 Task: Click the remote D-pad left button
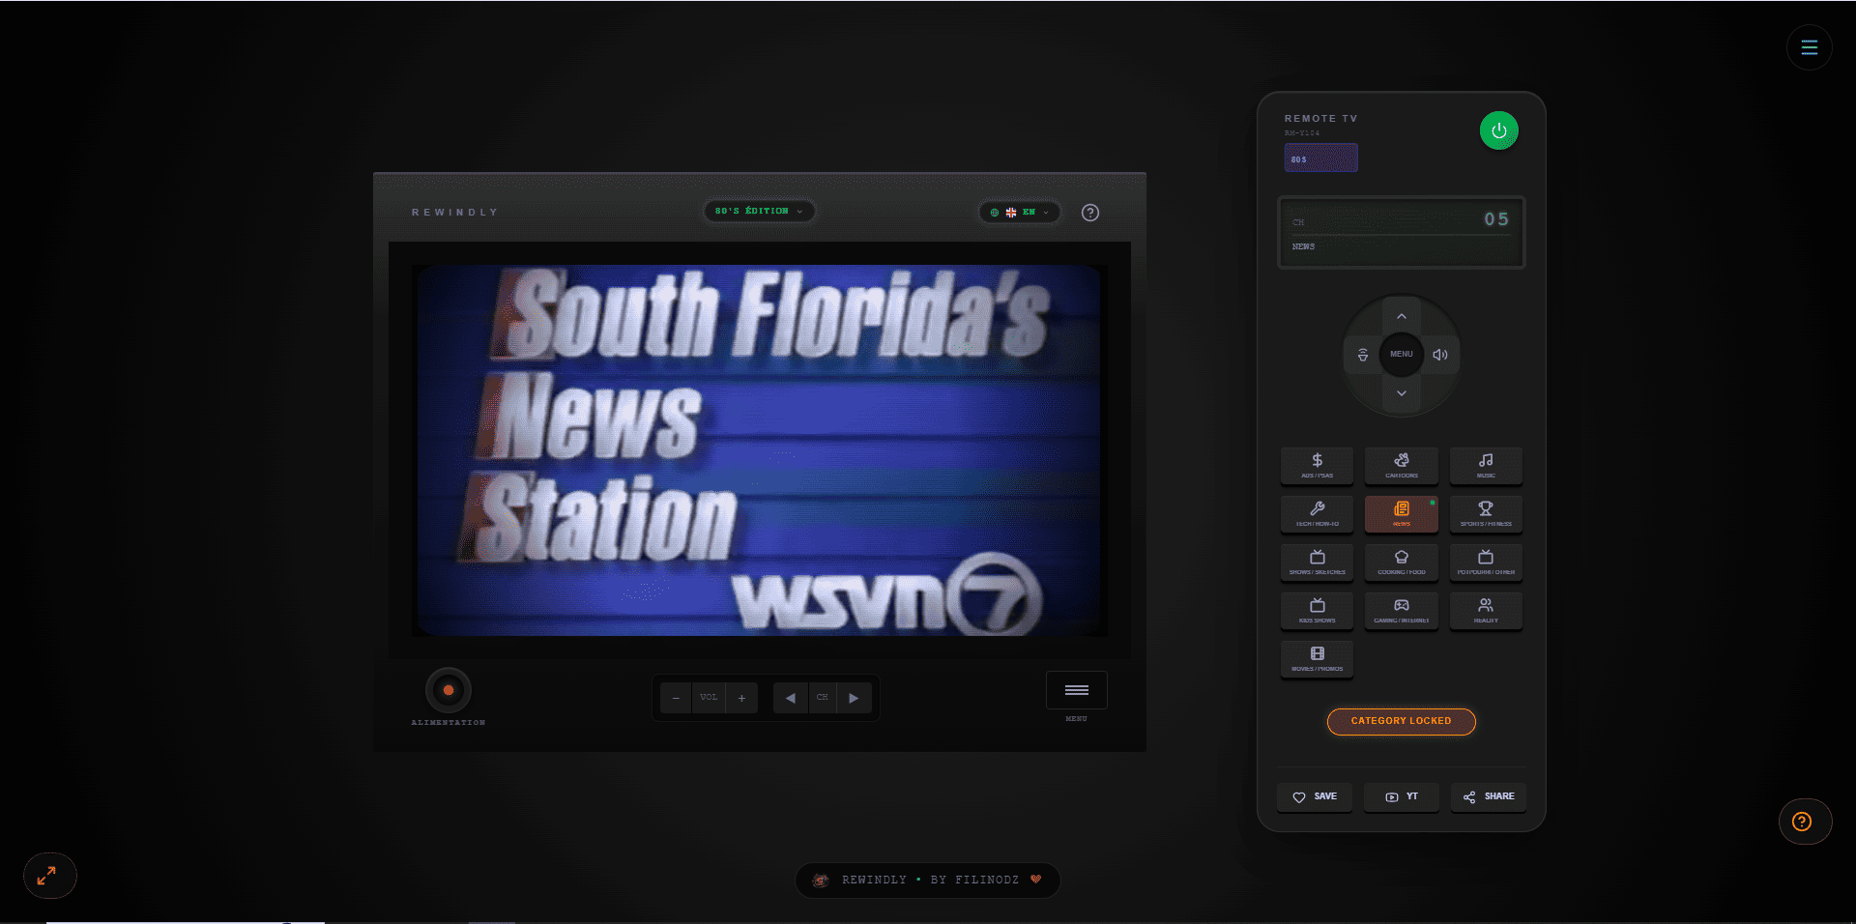1363,355
